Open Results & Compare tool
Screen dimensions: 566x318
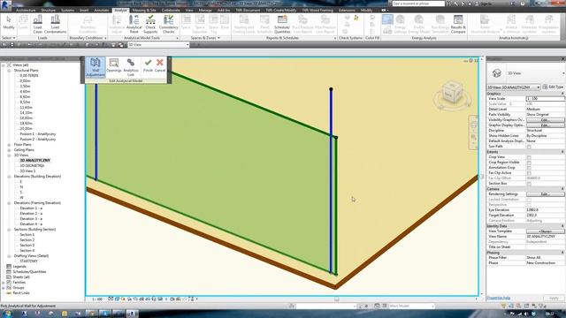pyautogui.click(x=458, y=24)
